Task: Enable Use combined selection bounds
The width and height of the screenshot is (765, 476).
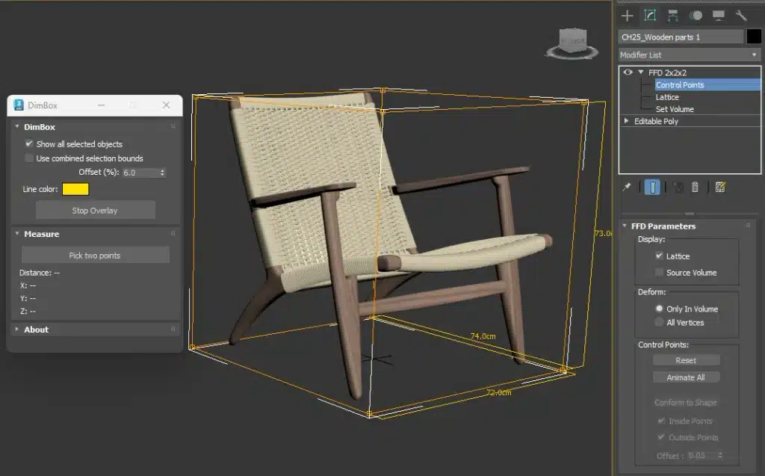Action: (29, 158)
